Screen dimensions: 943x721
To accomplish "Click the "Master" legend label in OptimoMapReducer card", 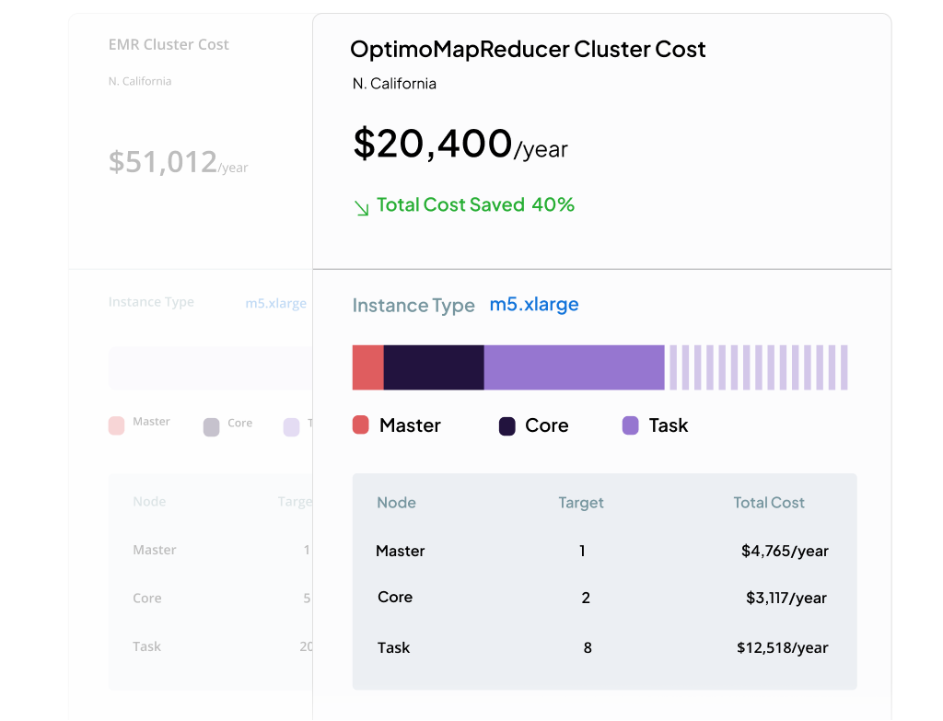I will pos(410,425).
